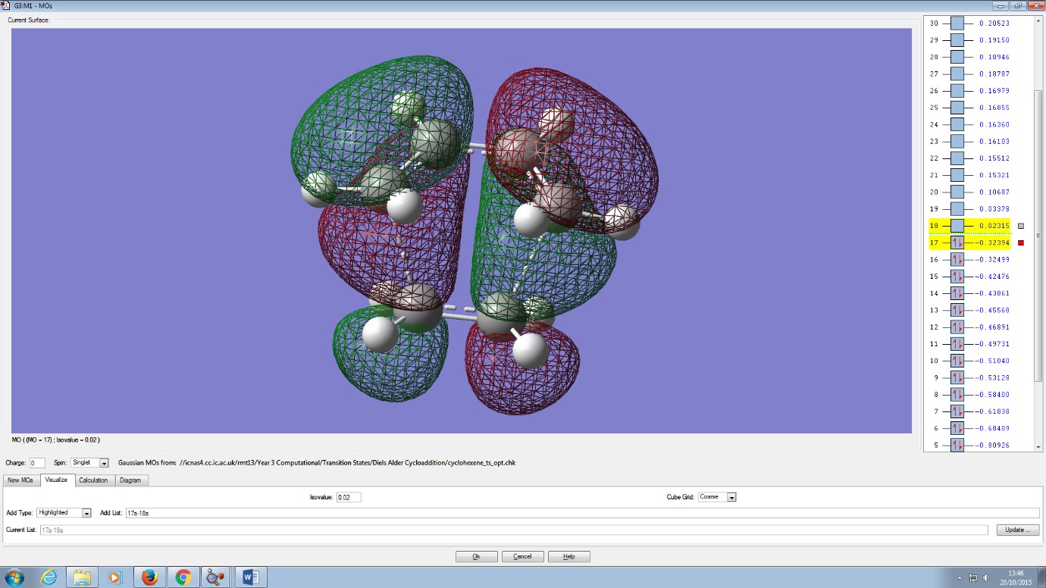Screen dimensions: 1046x588
Task: Open the Spin dropdown set to Singlet
Action: (x=89, y=462)
